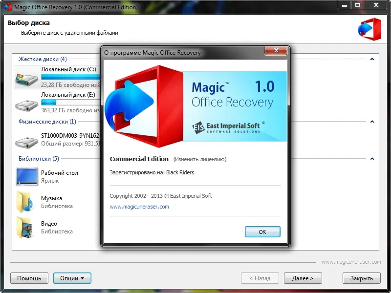Close the About Magic Office Recovery dialog
This screenshot has height=293, width=391.
[x=276, y=50]
